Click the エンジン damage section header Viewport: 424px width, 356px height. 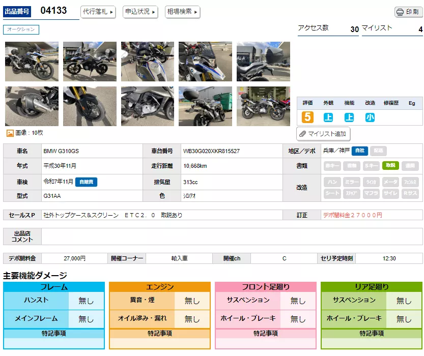pos(160,287)
